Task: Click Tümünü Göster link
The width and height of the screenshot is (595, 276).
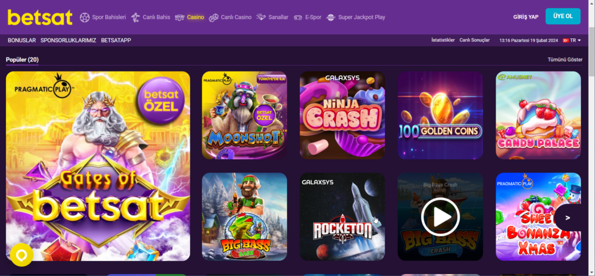Action: [x=565, y=60]
